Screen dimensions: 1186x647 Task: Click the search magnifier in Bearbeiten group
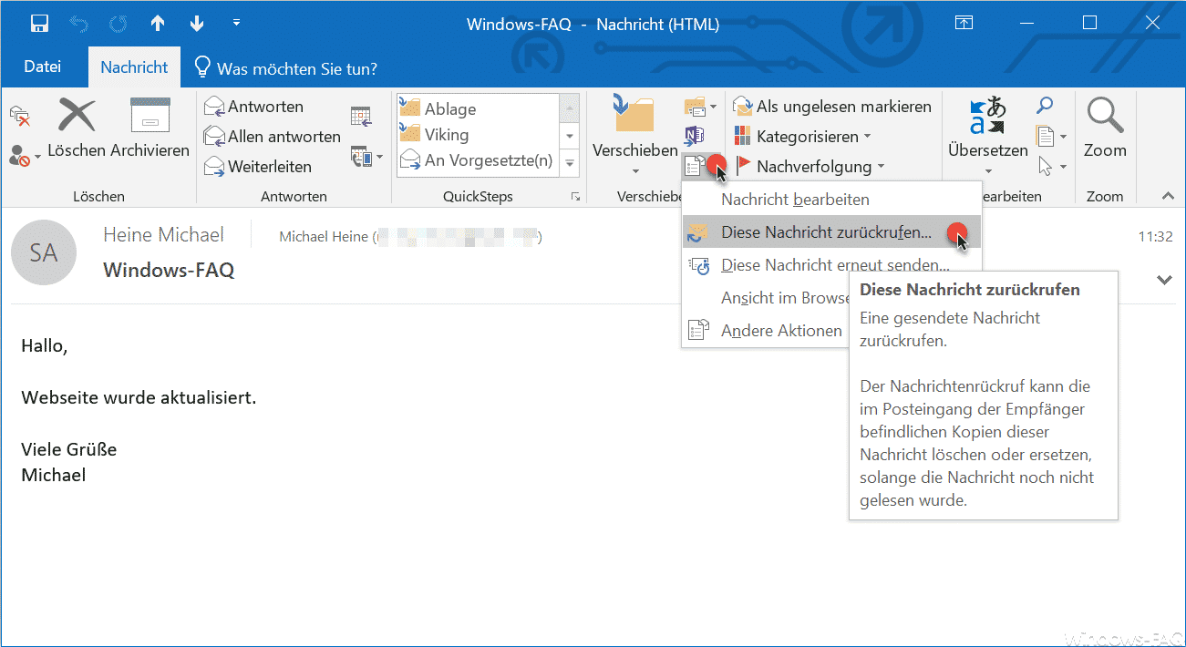click(x=1045, y=107)
